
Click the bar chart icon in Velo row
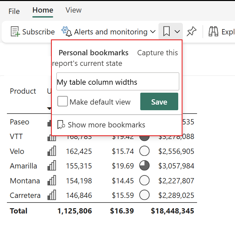(x=52, y=151)
